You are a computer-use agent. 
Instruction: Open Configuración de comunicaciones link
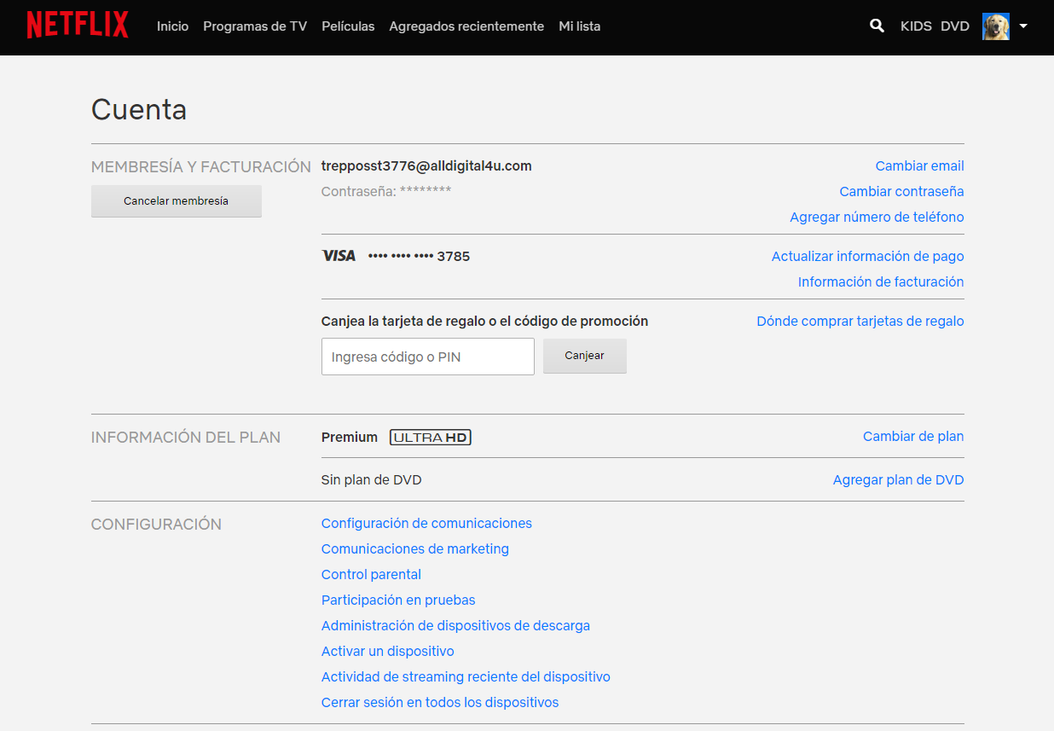coord(426,524)
